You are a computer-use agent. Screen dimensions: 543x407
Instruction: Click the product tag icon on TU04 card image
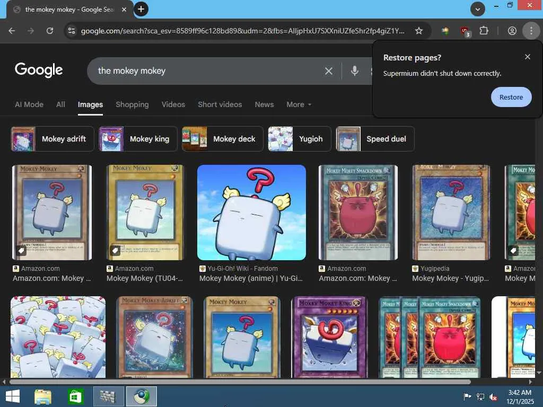[115, 251]
